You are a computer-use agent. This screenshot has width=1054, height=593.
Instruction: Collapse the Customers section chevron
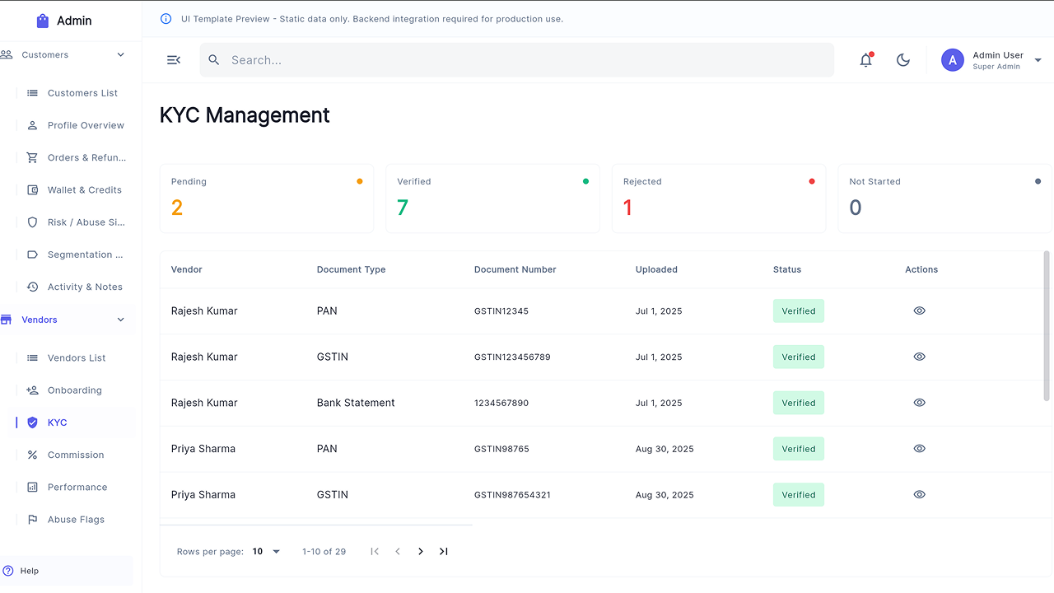[121, 55]
